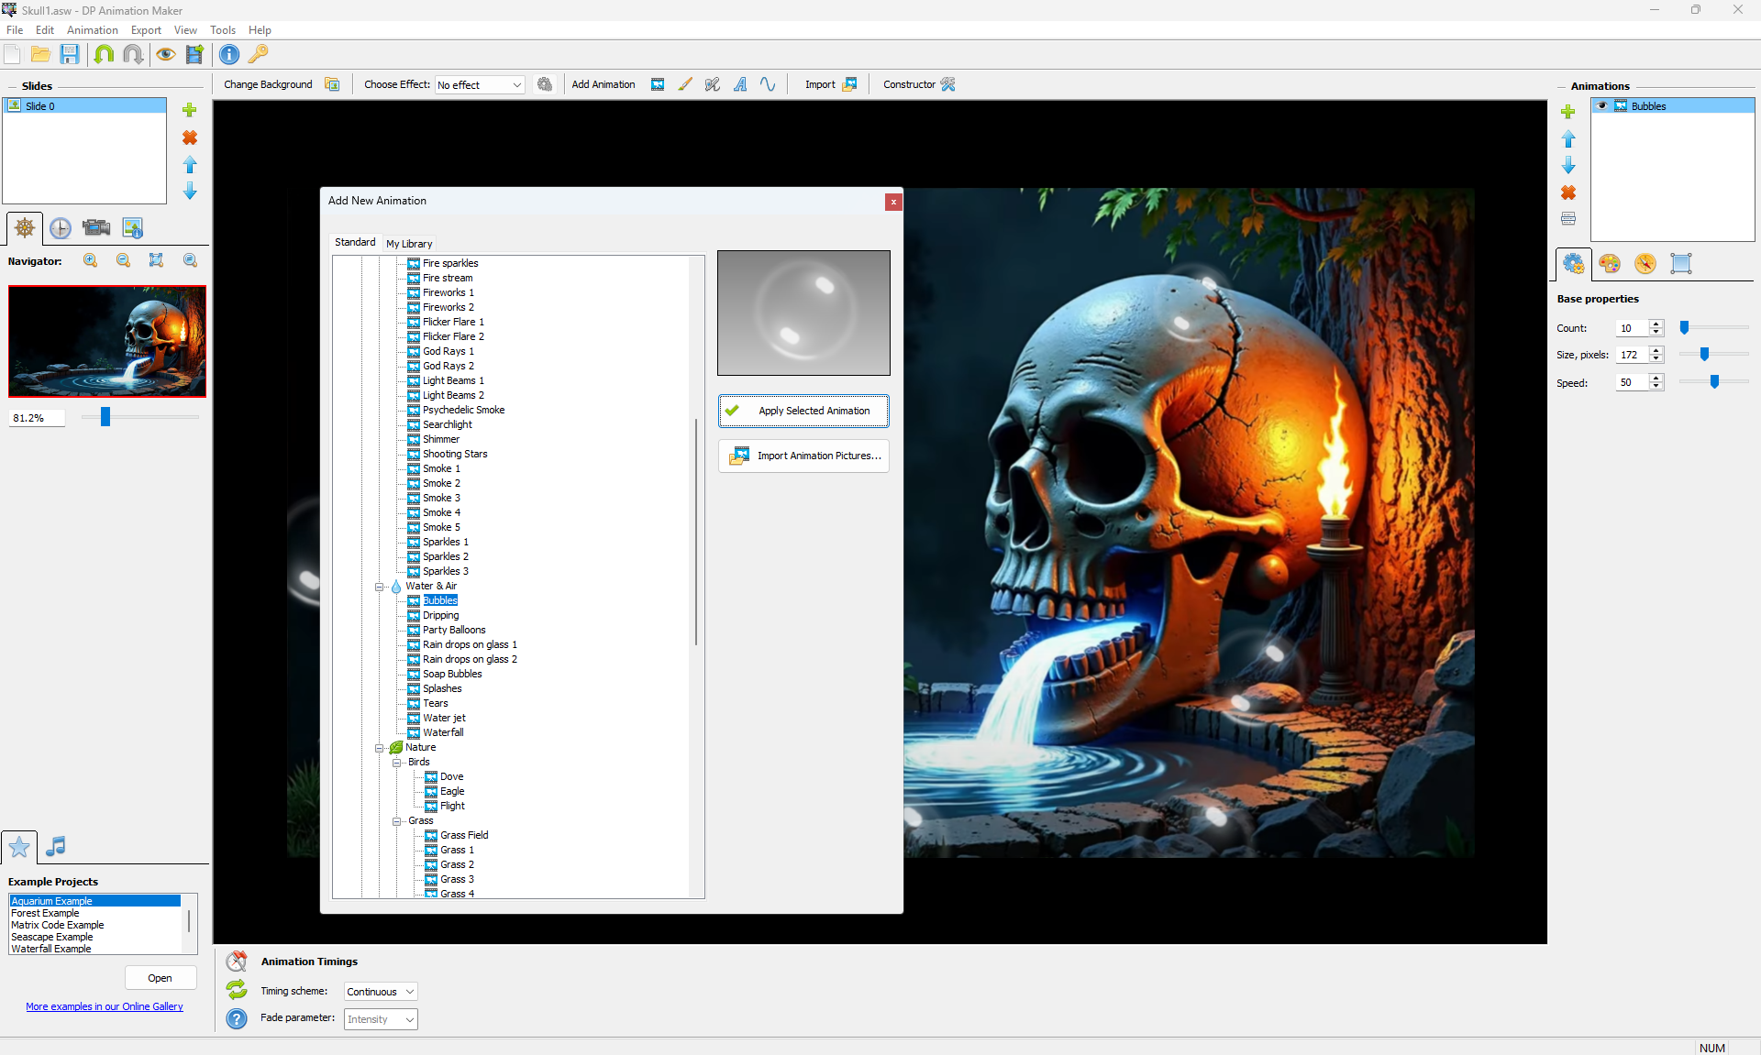Image resolution: width=1761 pixels, height=1055 pixels.
Task: Collapse the Water & Air tree node
Action: tap(379, 587)
